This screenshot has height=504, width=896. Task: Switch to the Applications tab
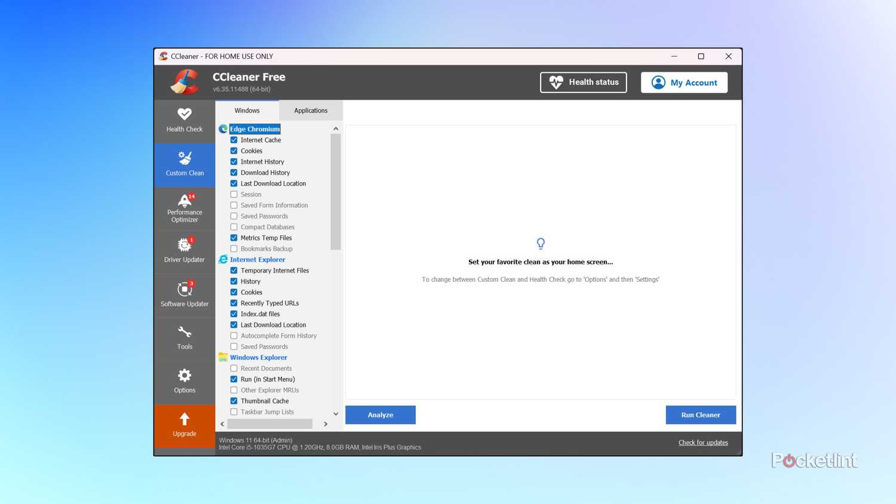(x=311, y=110)
